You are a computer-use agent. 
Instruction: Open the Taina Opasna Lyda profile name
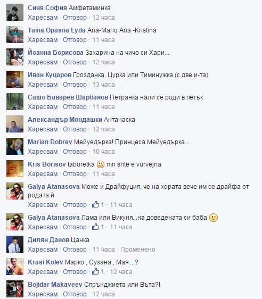[x=56, y=30]
